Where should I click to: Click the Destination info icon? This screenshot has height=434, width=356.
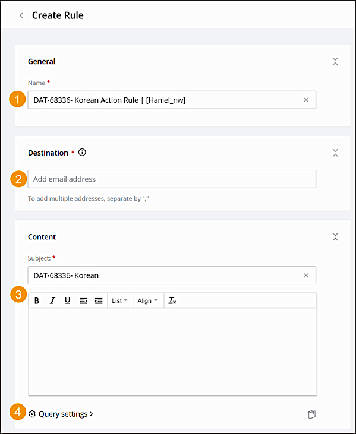pyautogui.click(x=82, y=152)
